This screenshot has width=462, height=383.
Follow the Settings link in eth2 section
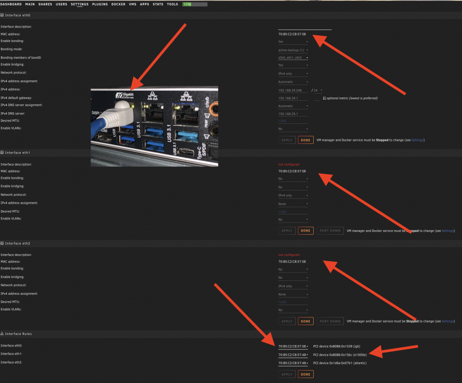coord(448,322)
